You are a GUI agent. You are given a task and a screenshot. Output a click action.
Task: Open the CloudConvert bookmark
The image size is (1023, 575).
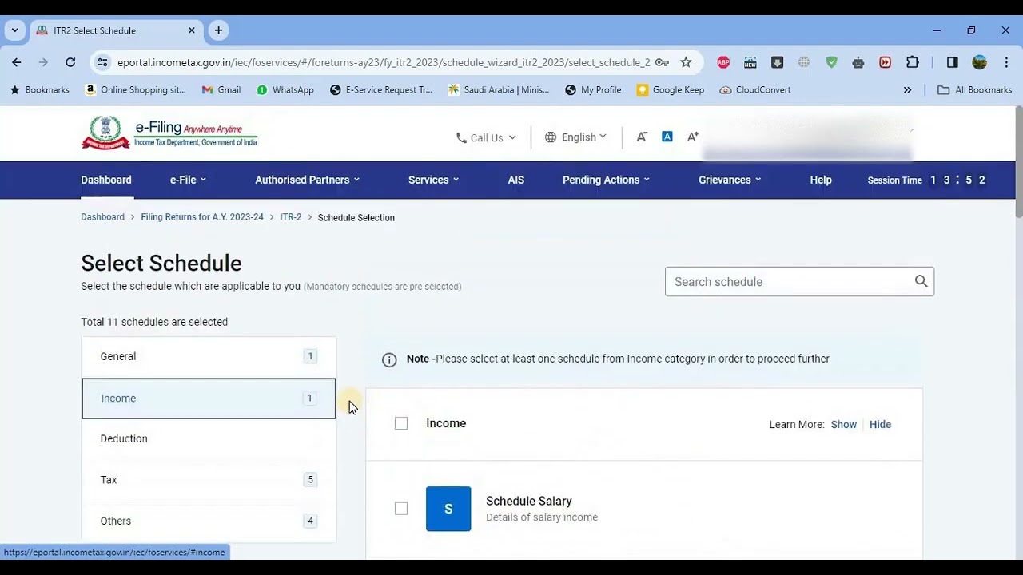pyautogui.click(x=755, y=90)
